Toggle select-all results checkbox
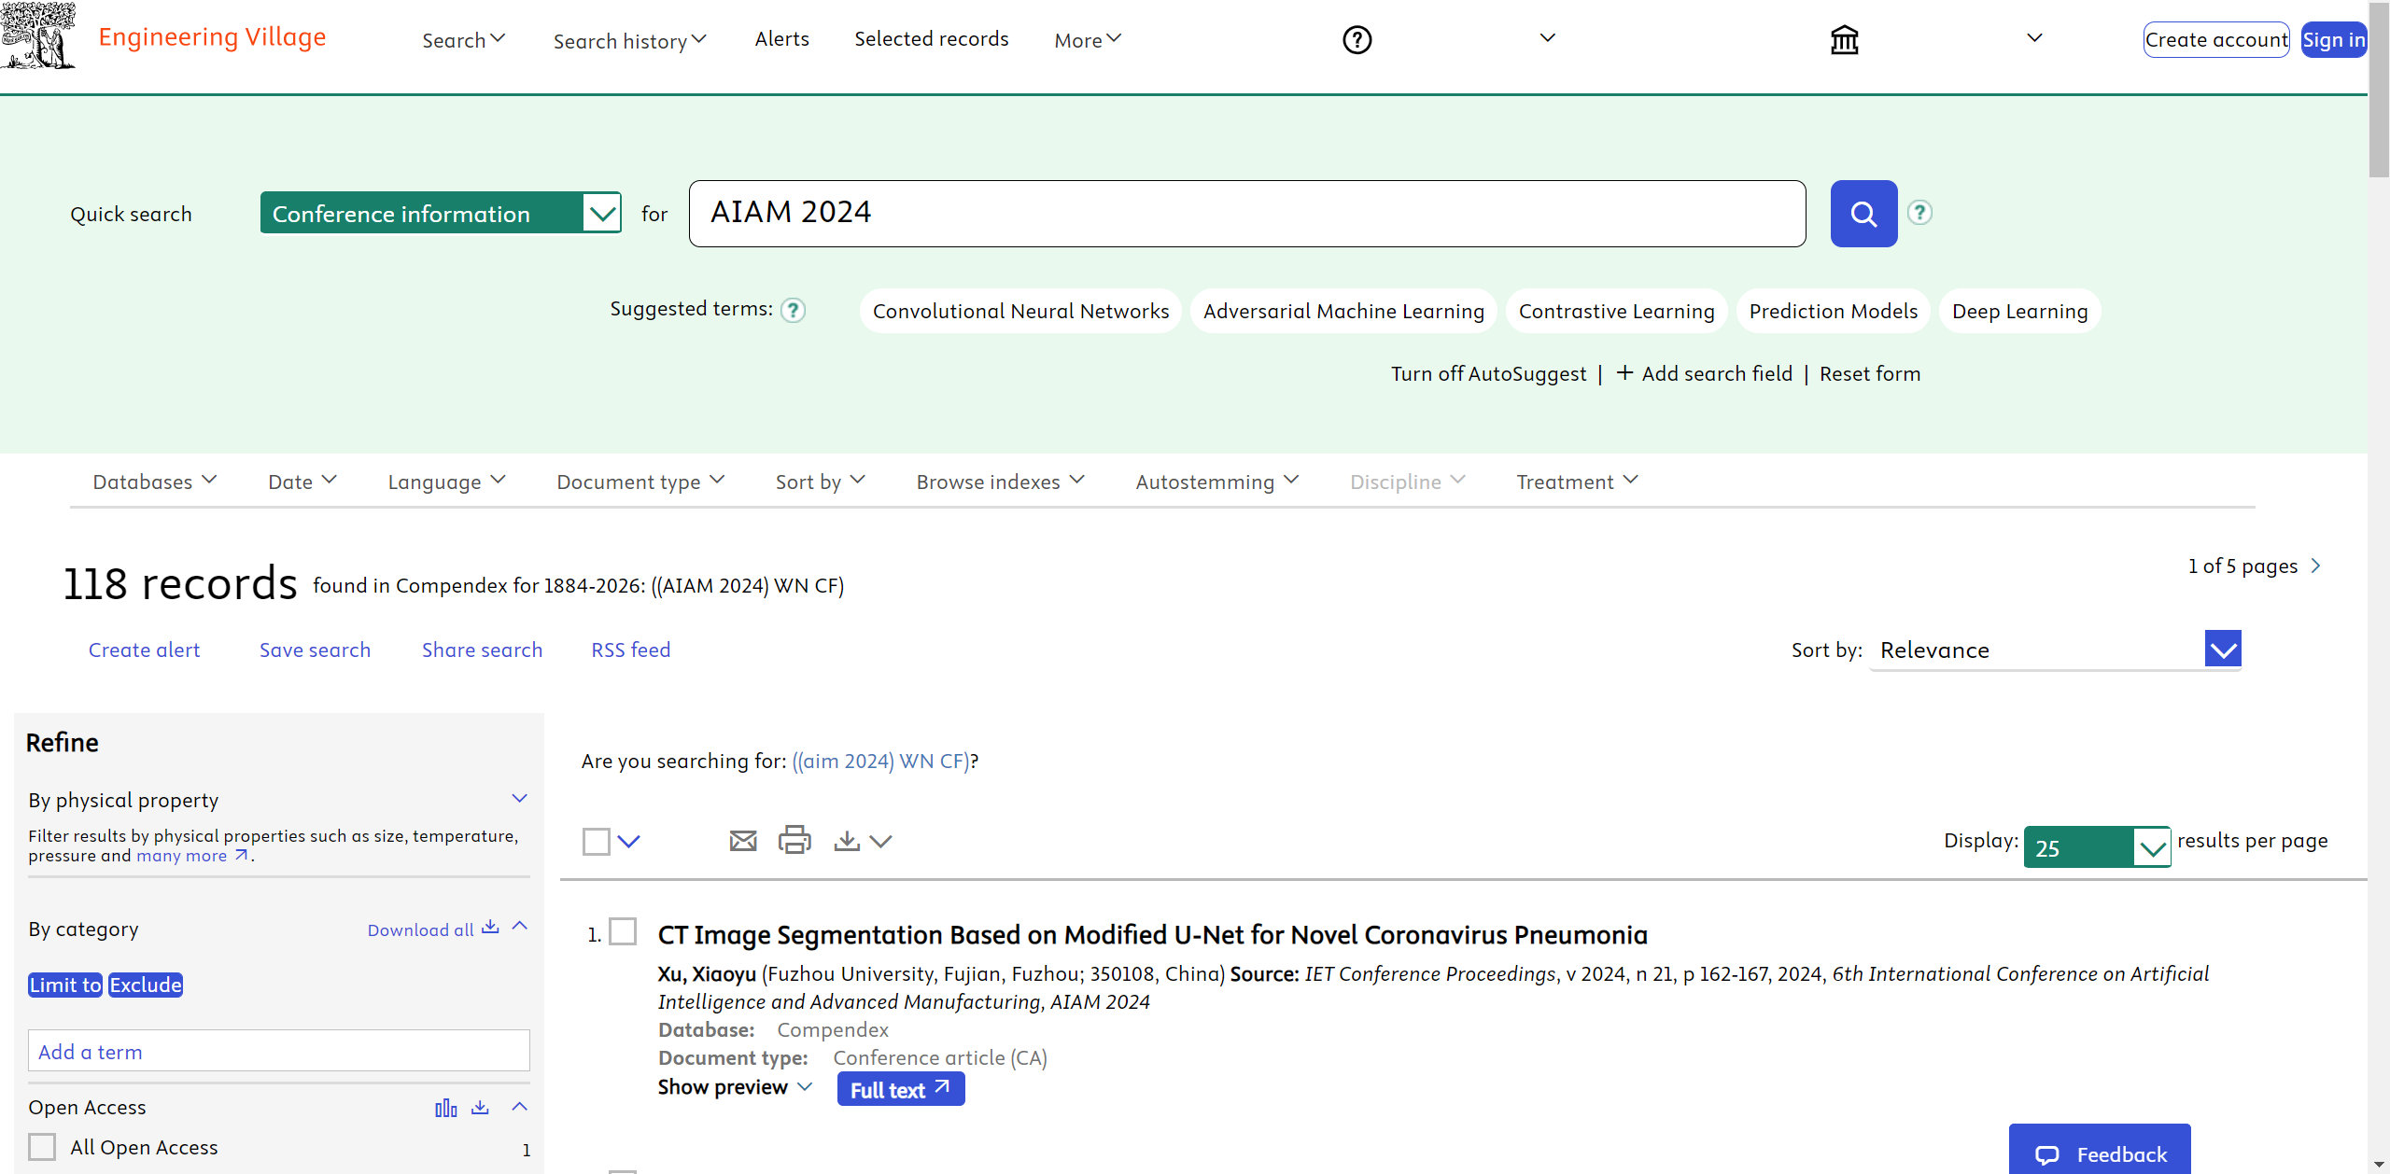 point(597,842)
